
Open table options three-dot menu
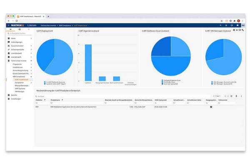coord(241,96)
